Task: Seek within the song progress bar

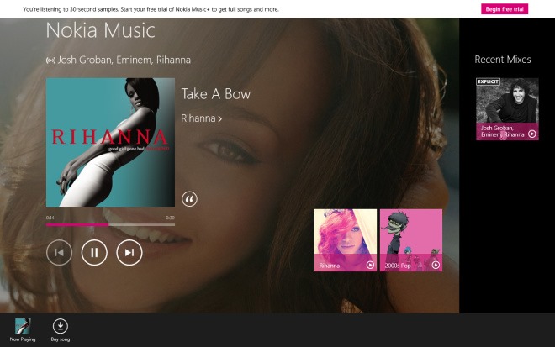Action: [x=110, y=224]
